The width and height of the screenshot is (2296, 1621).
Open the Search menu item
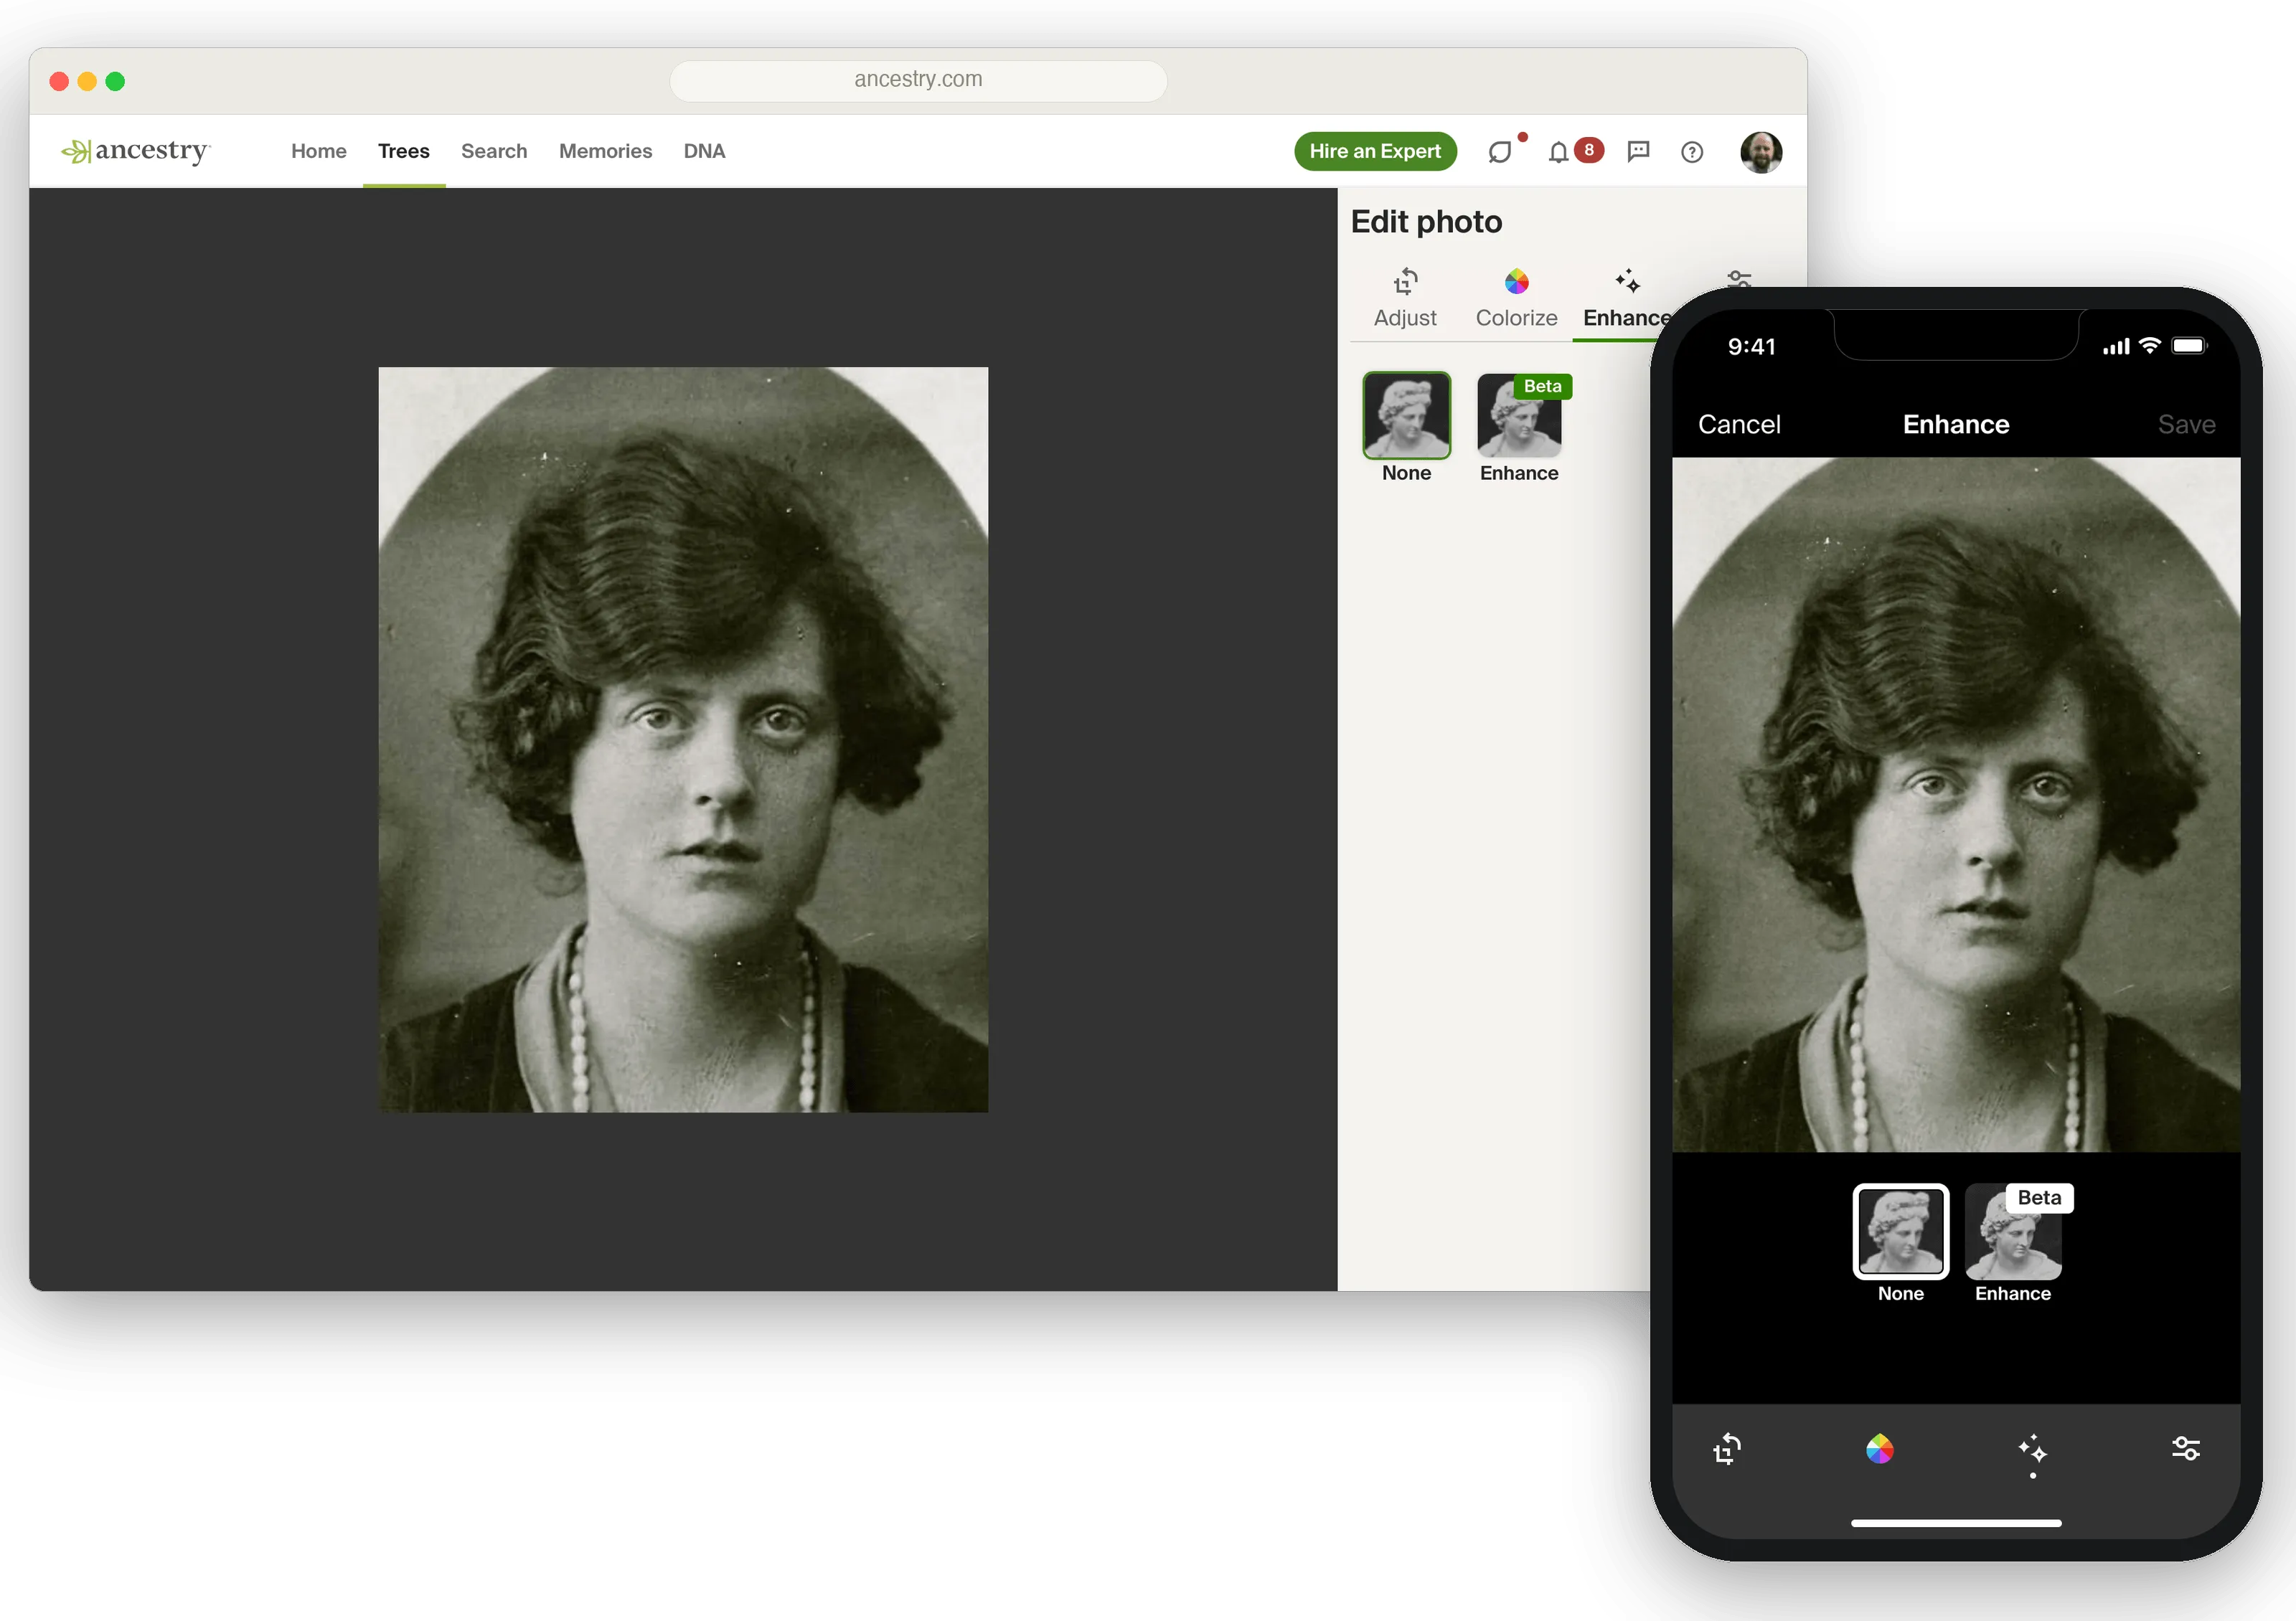coord(494,151)
